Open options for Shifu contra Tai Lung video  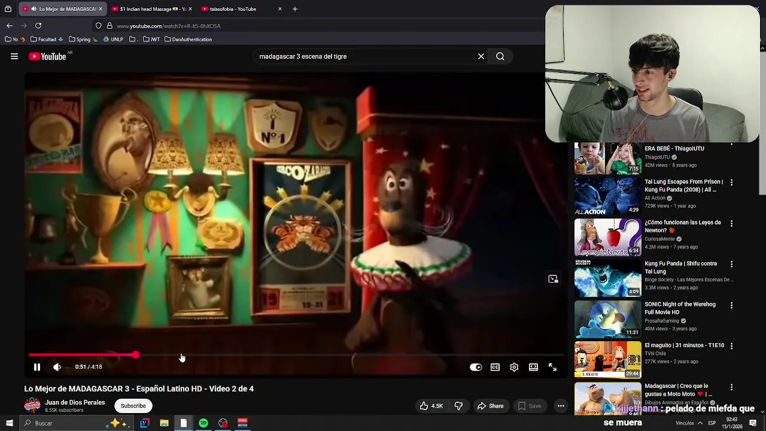click(731, 264)
